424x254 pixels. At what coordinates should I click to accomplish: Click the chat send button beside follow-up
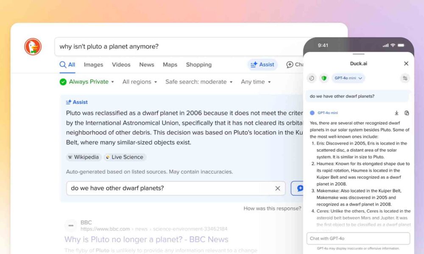coord(298,188)
